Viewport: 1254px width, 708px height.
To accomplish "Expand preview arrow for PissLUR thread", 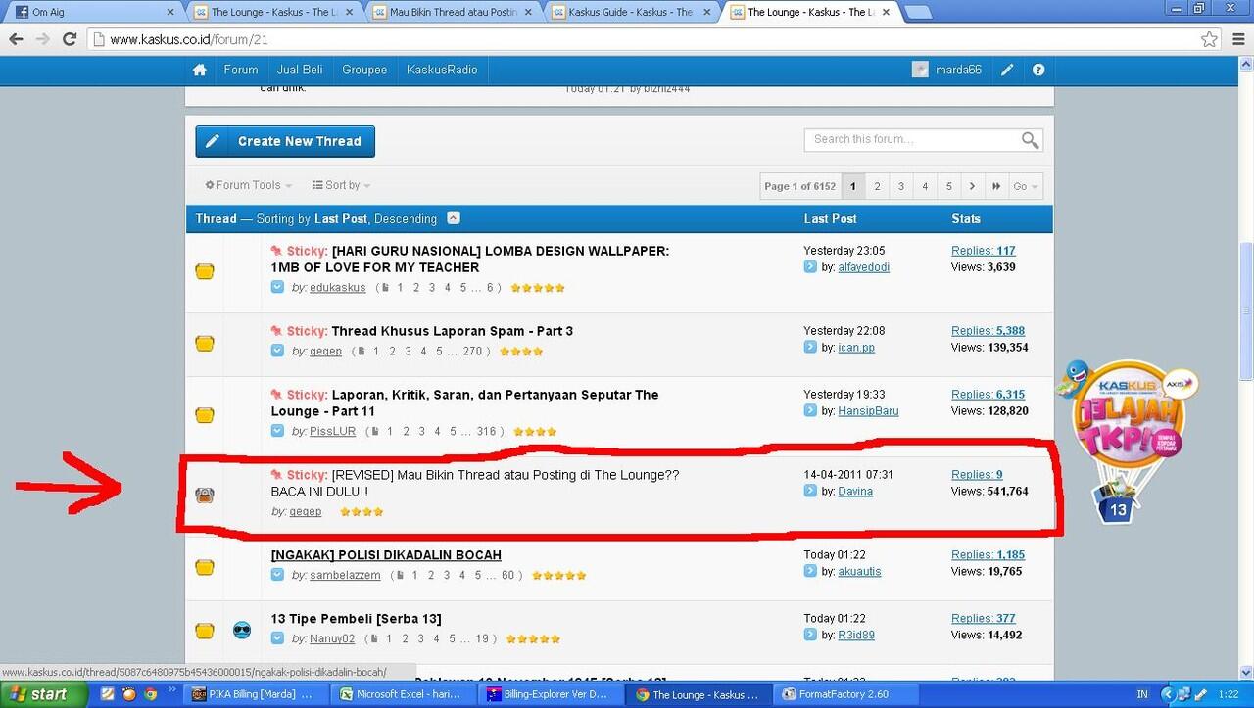I will [278, 431].
